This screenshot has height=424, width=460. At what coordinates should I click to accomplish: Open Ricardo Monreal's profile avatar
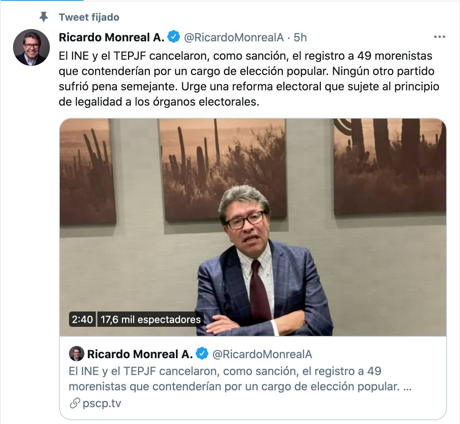pos(31,47)
